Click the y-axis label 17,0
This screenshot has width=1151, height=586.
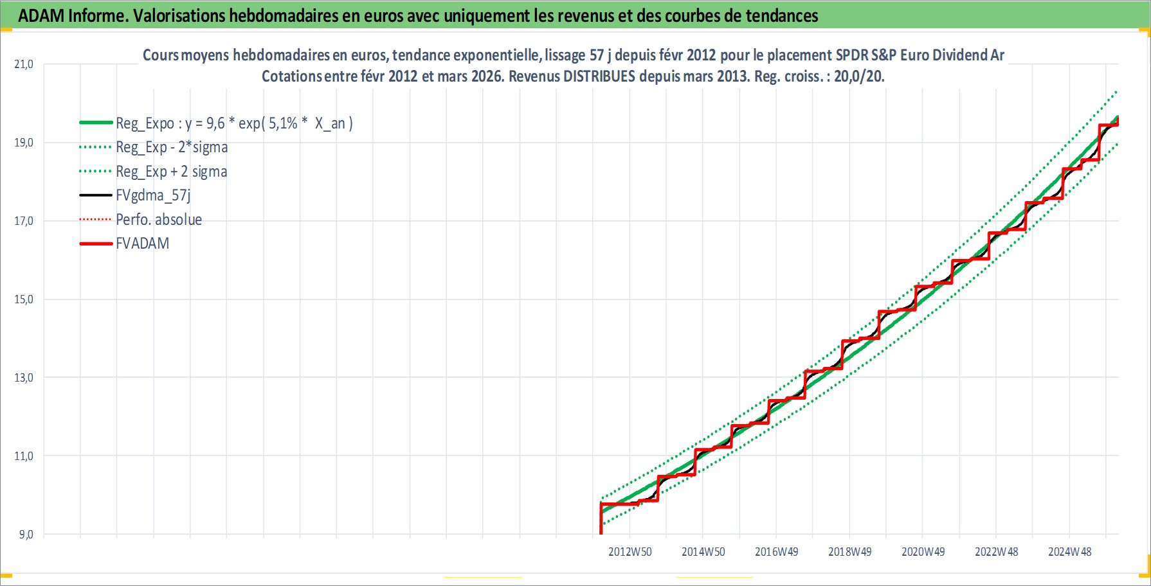tap(24, 221)
